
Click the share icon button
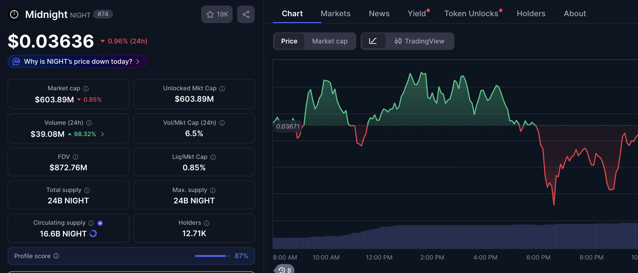click(x=246, y=14)
